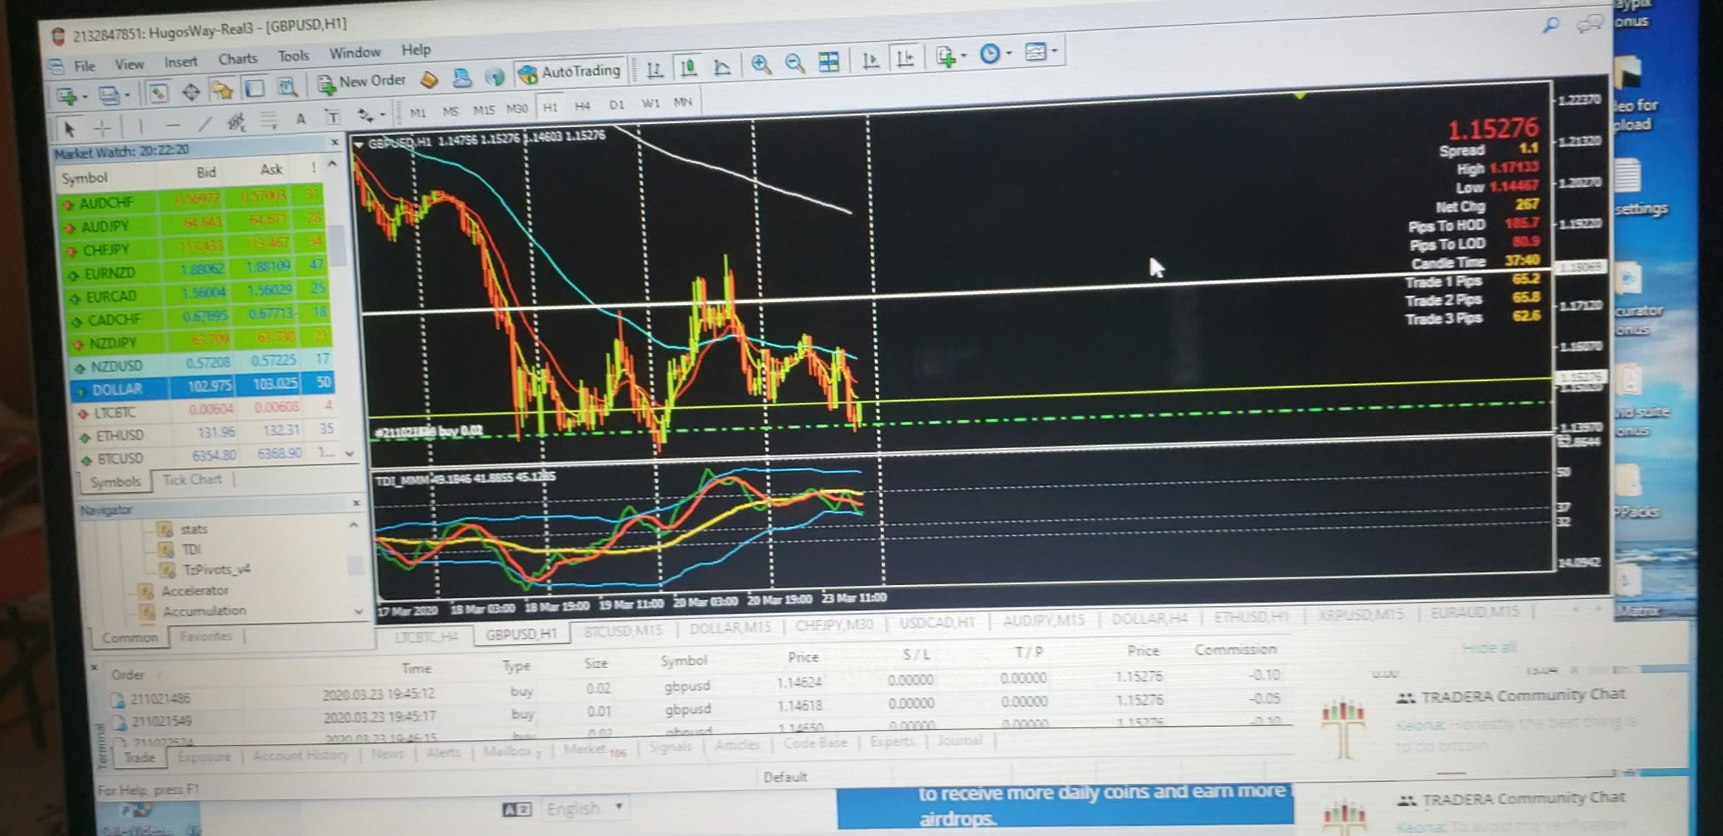
Task: Zoom out on the chart
Action: (794, 63)
